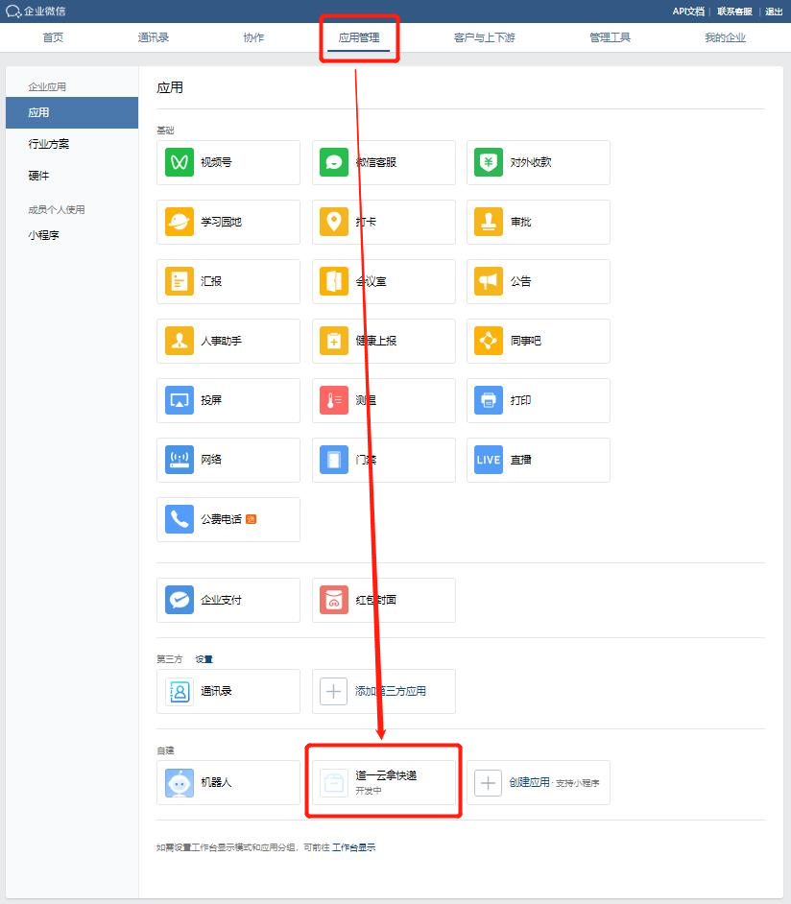Open the 直播 LIVE icon
Viewport: 791px width, 904px height.
(489, 460)
